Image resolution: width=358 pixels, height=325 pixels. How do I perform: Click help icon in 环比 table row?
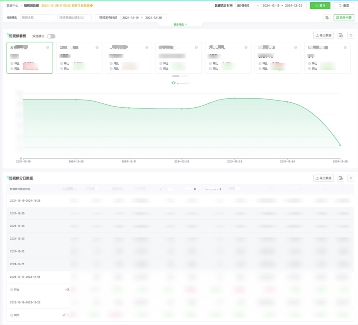(12, 290)
